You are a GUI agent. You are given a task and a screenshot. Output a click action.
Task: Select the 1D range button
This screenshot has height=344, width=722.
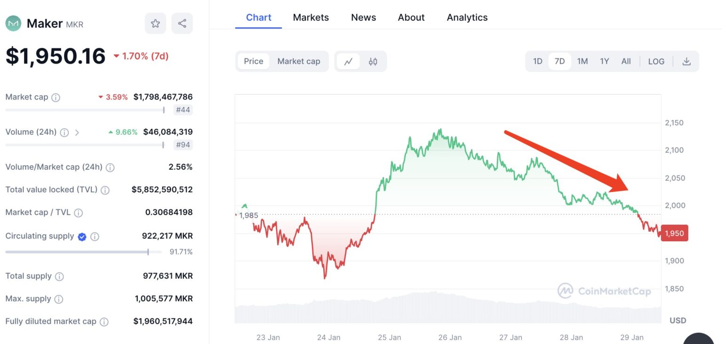537,61
